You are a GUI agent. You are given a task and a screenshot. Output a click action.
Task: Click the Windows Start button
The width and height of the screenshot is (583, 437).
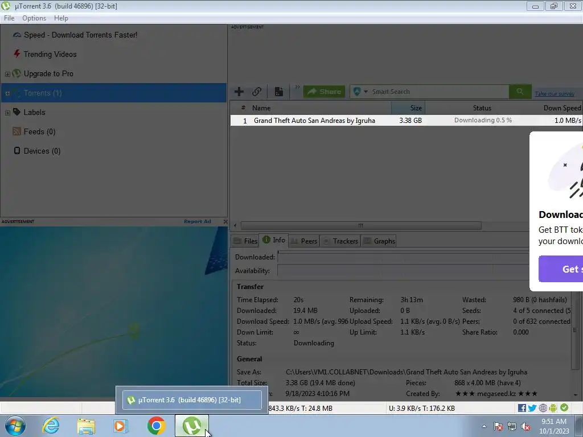coord(15,426)
